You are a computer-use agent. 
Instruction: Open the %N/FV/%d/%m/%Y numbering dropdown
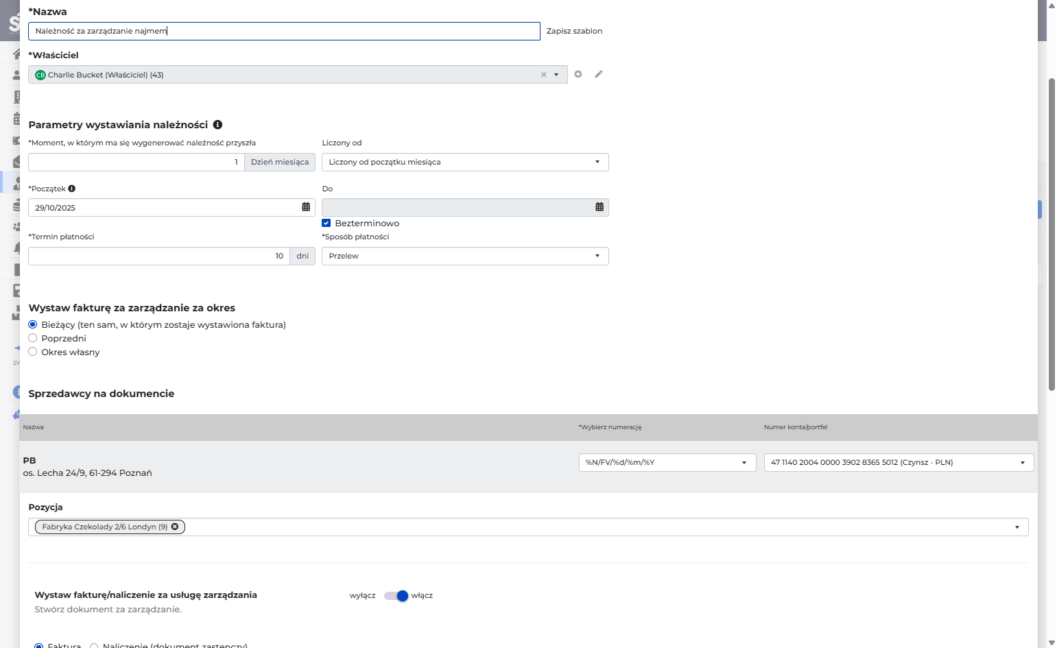coord(667,462)
